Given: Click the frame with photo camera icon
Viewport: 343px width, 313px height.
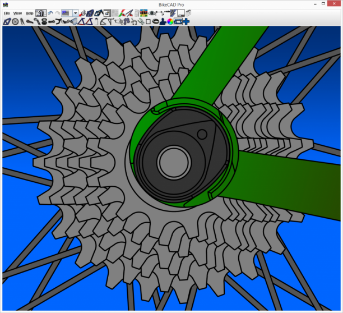Looking at the screenshot, I should click(x=99, y=13).
